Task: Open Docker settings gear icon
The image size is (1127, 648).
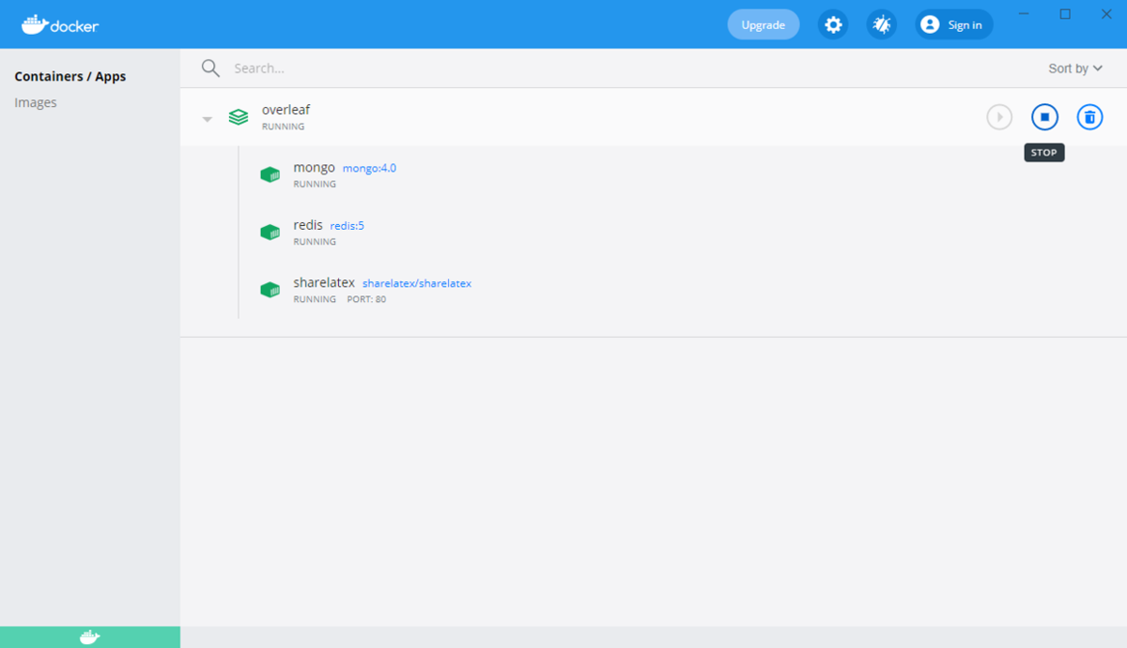Action: coord(833,24)
